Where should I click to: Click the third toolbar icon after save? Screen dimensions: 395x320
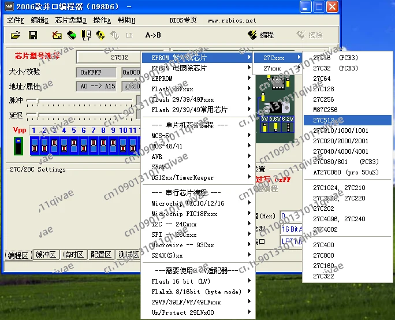click(x=86, y=35)
